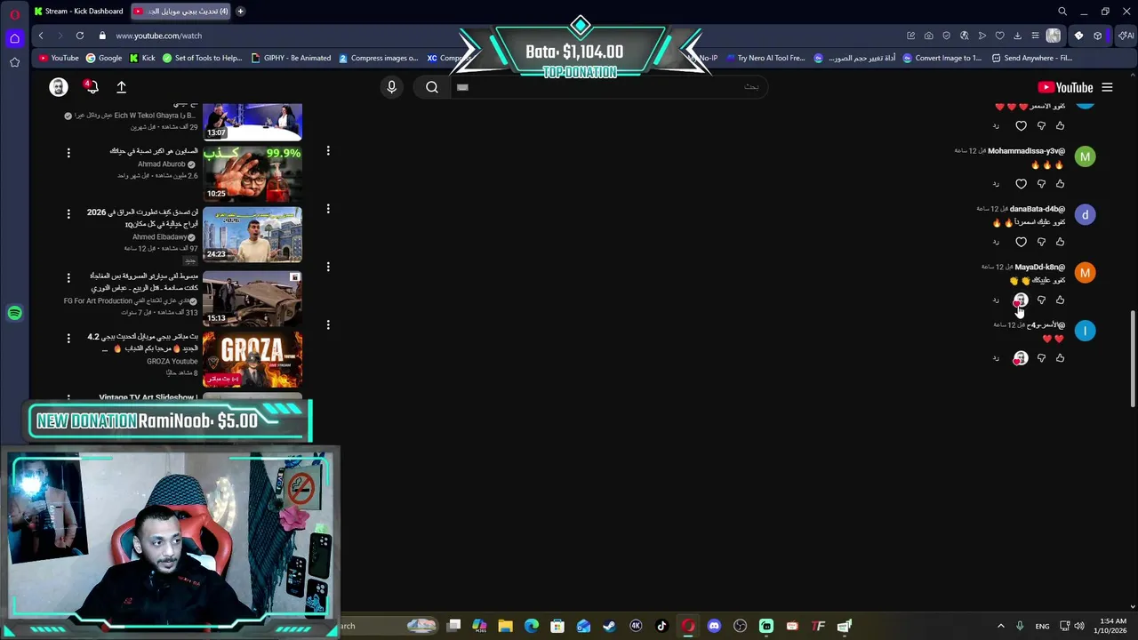
Task: Open search in tabs magnifier
Action: pos(1062,12)
